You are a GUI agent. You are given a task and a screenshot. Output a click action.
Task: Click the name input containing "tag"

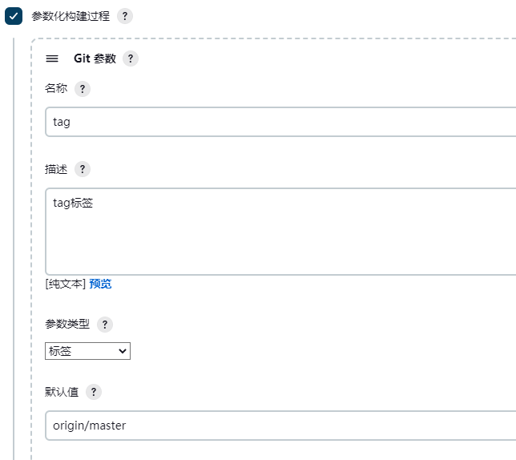pos(280,122)
